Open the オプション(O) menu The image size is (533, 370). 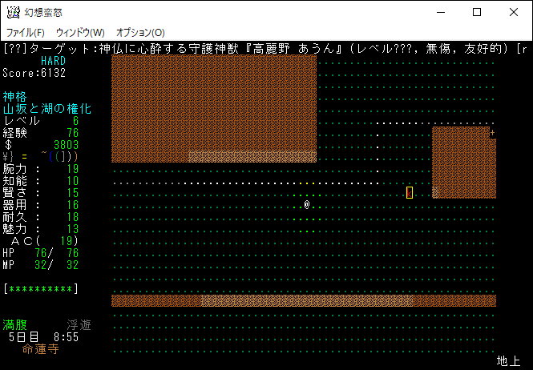click(x=140, y=33)
